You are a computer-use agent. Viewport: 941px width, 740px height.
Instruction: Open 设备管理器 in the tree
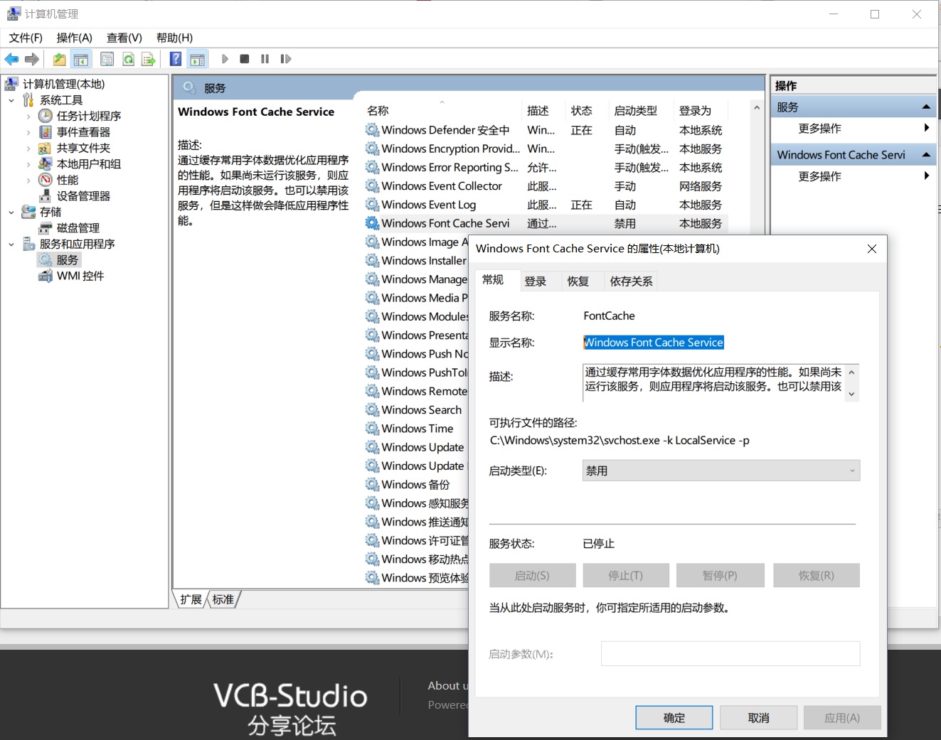pos(83,196)
